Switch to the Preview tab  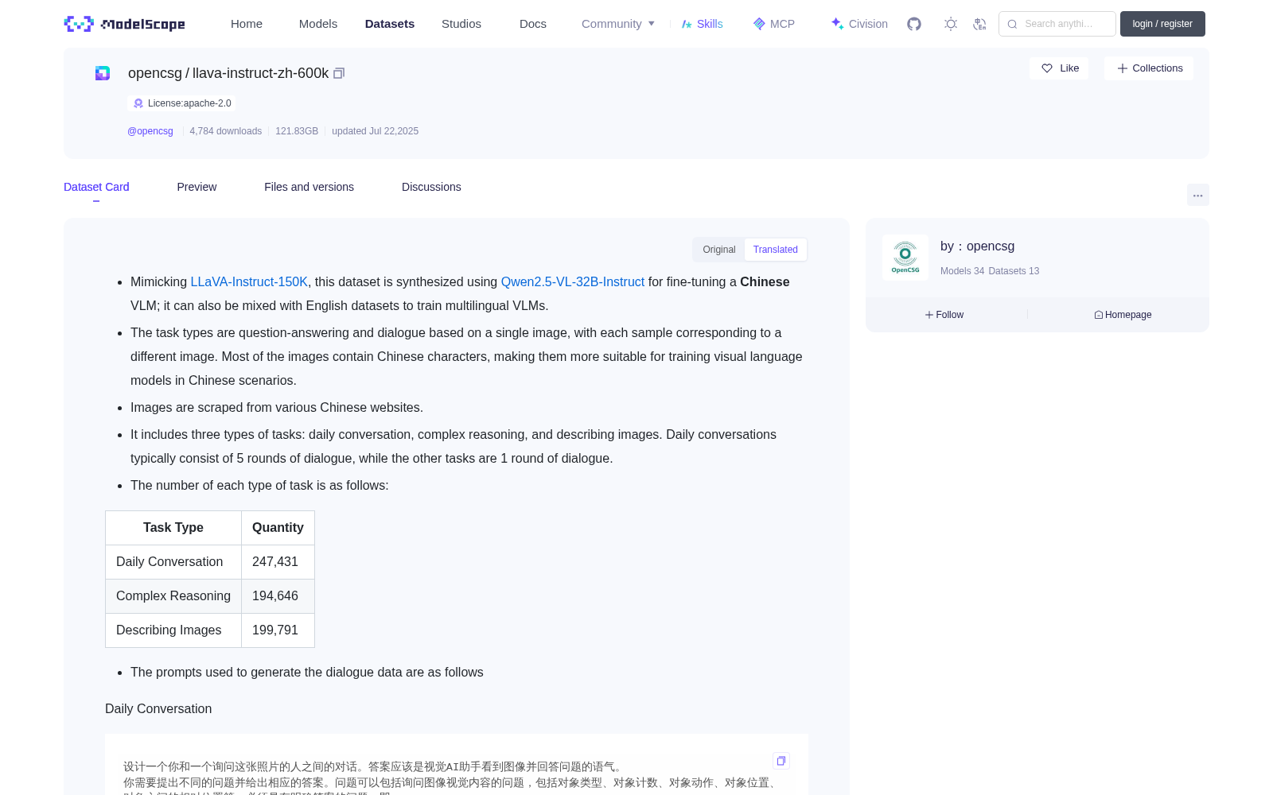(x=197, y=187)
